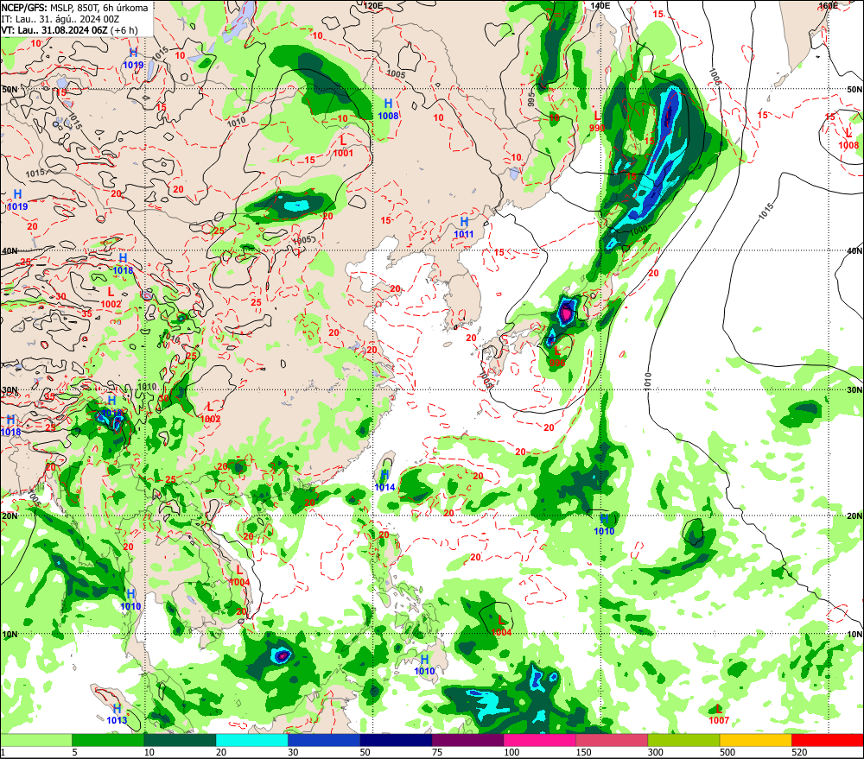Click the initial time line "IT: Lau.. 31. ágú.. 2024 00Z"
This screenshot has height=759, width=864.
pos(60,19)
